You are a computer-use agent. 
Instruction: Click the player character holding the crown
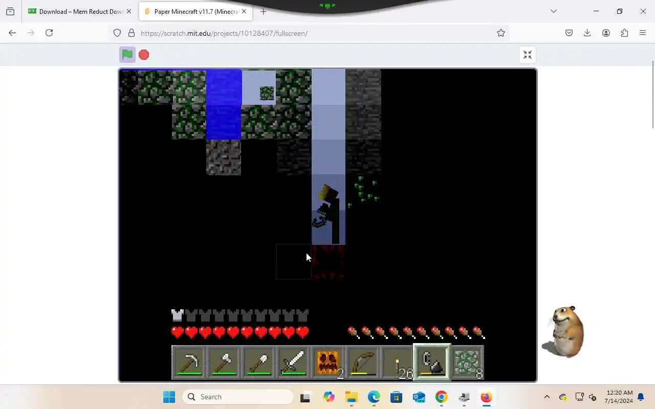[327, 215]
